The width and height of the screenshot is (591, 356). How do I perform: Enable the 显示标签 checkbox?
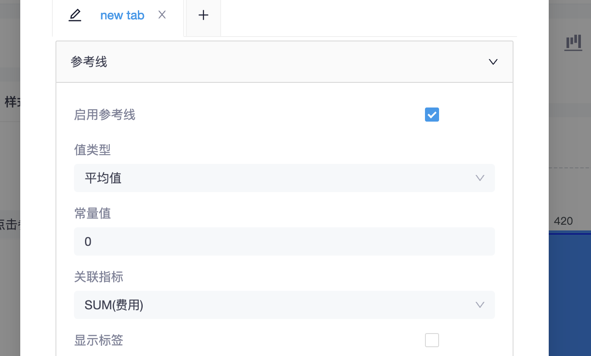tap(432, 340)
